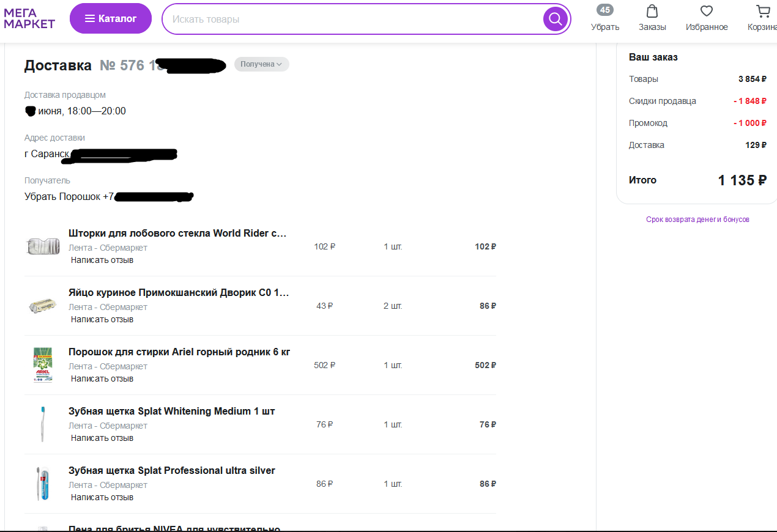The height and width of the screenshot is (532, 777).
Task: Click the Искать товары search field
Action: click(352, 19)
